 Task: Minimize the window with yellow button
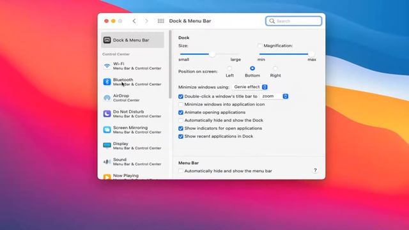(113, 21)
